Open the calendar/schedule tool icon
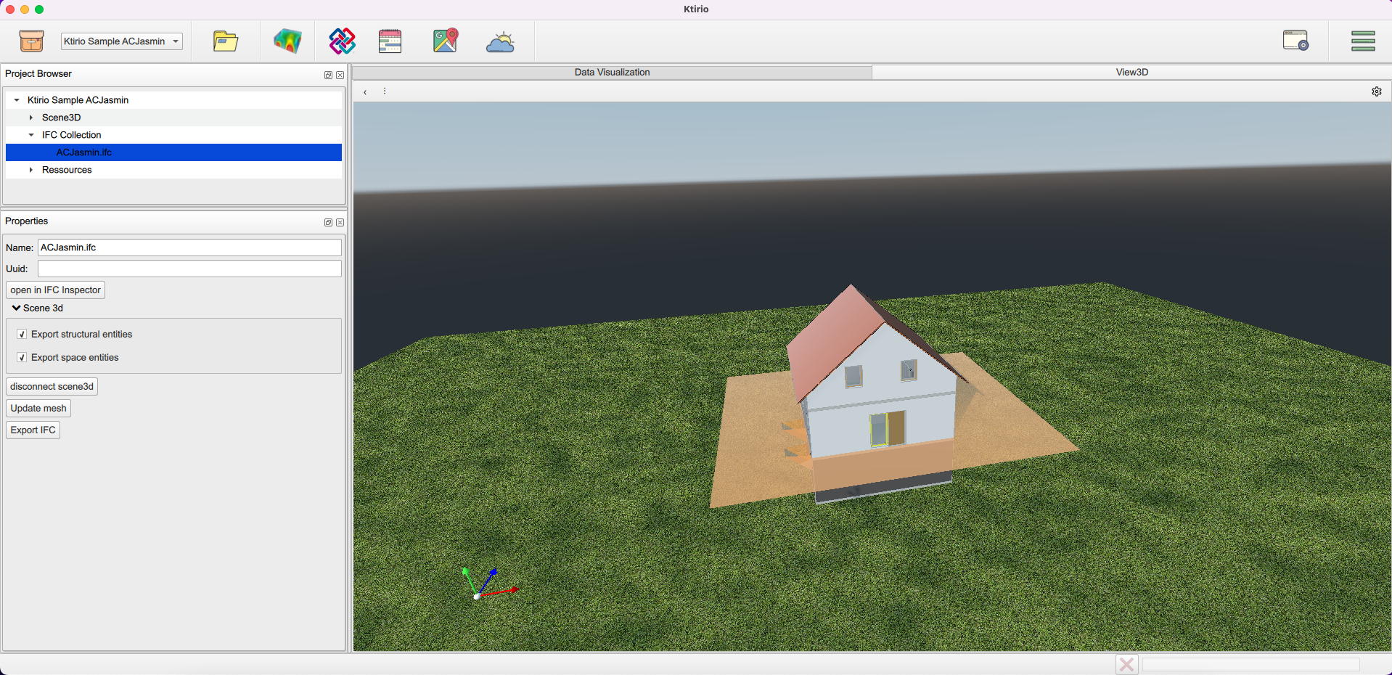The height and width of the screenshot is (675, 1392). pyautogui.click(x=390, y=41)
